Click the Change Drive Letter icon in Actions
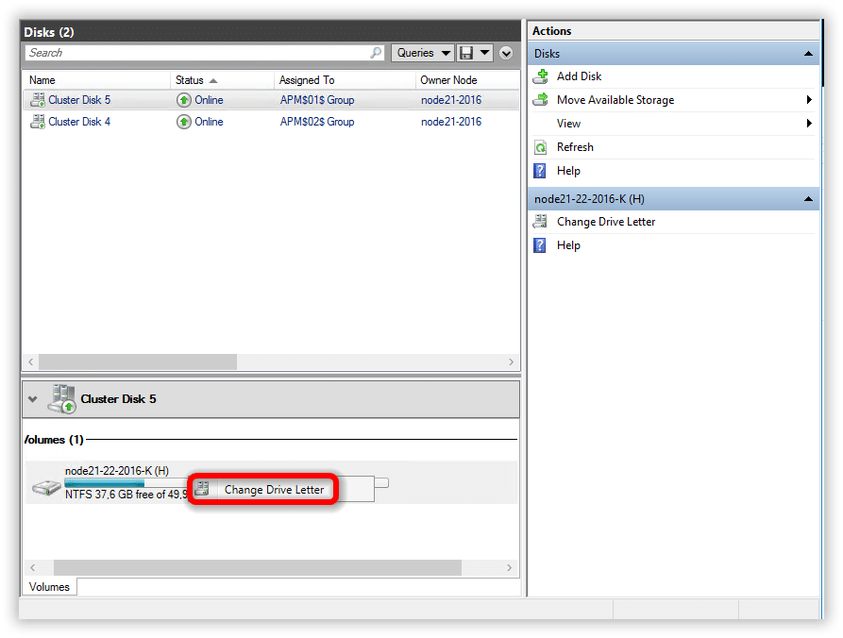The width and height of the screenshot is (843, 638). pos(541,222)
